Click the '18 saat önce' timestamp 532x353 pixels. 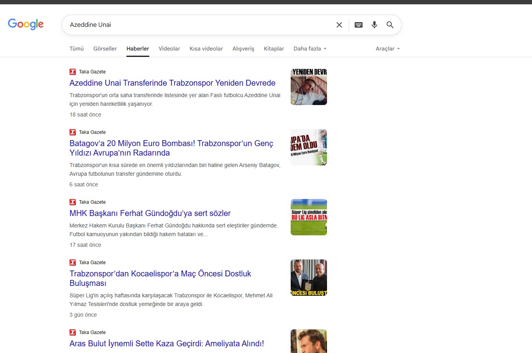(85, 115)
